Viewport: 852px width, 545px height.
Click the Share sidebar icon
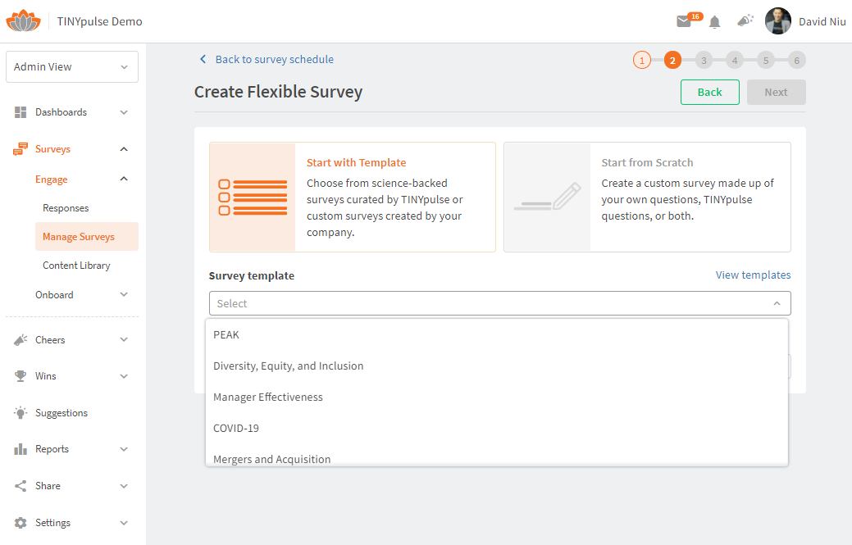21,485
